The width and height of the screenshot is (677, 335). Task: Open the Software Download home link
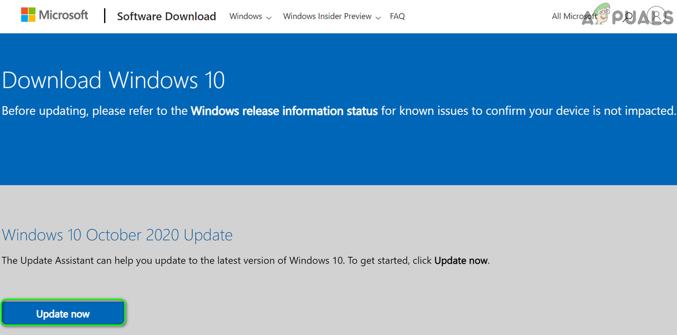pos(166,16)
